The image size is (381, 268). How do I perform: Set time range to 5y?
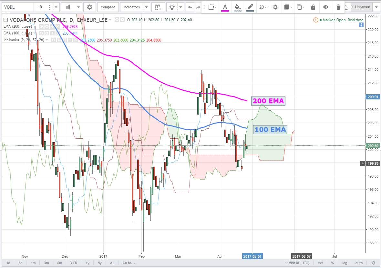100,263
